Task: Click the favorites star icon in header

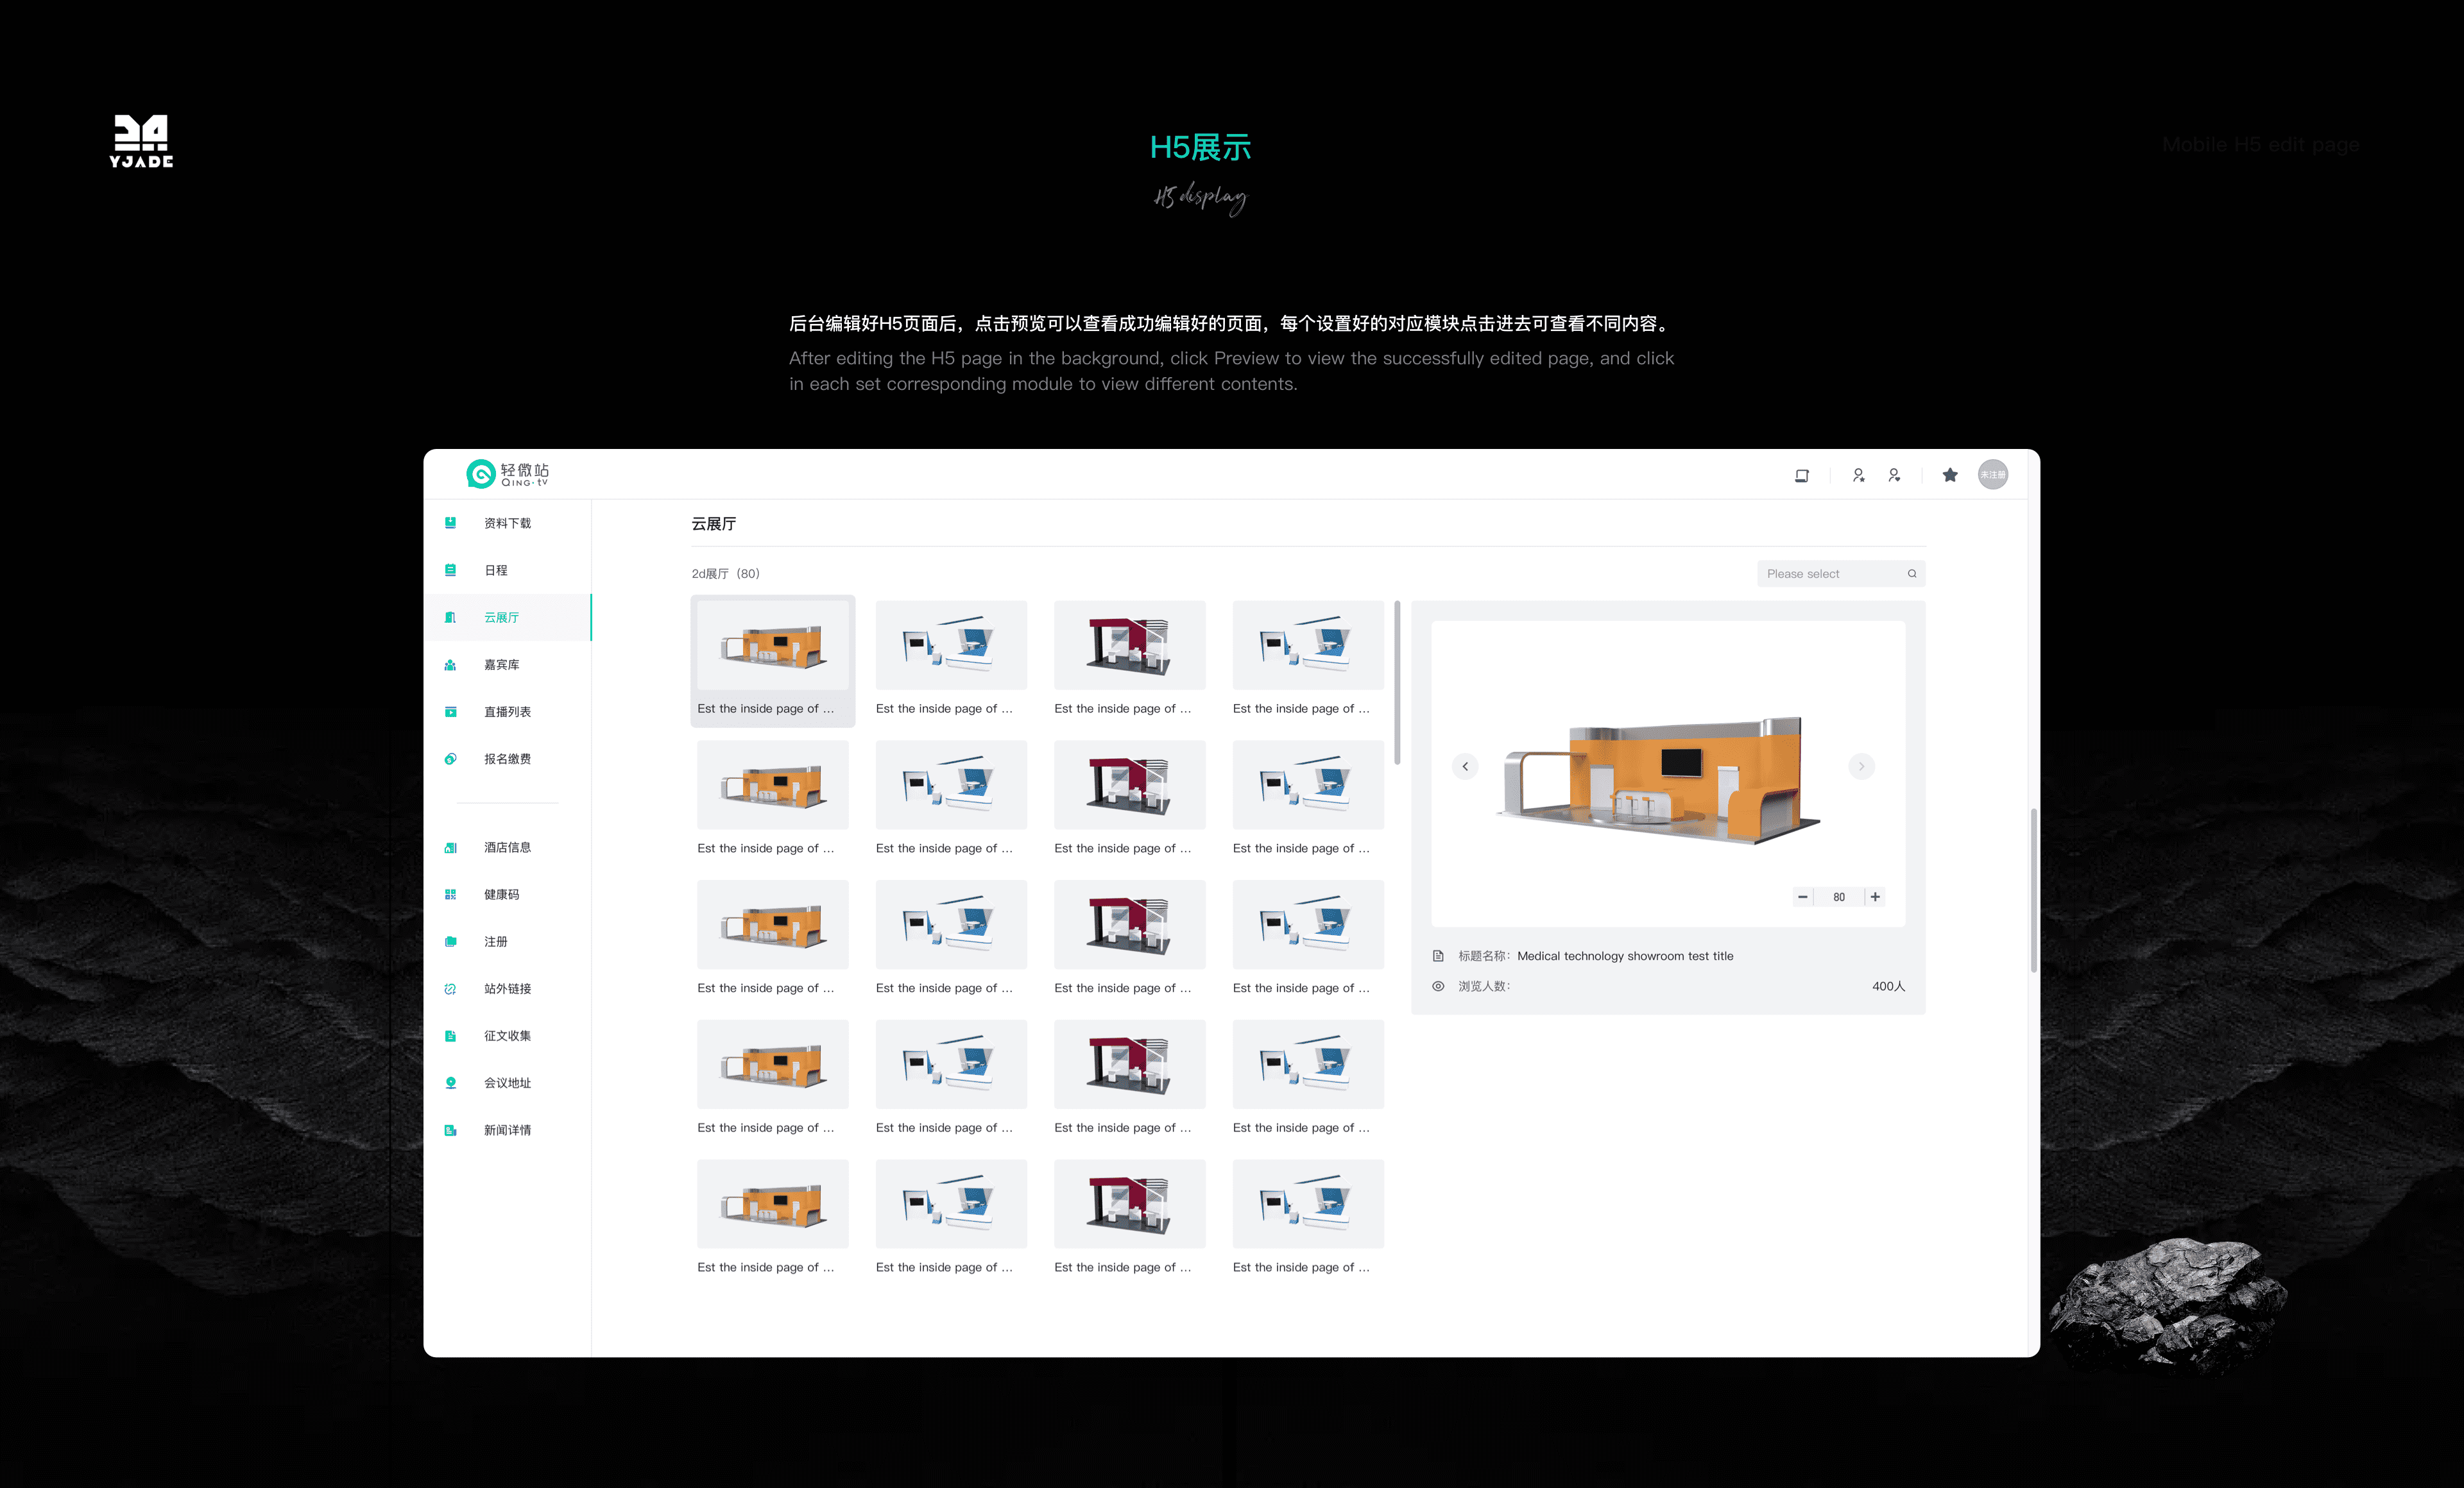Action: [x=1950, y=475]
